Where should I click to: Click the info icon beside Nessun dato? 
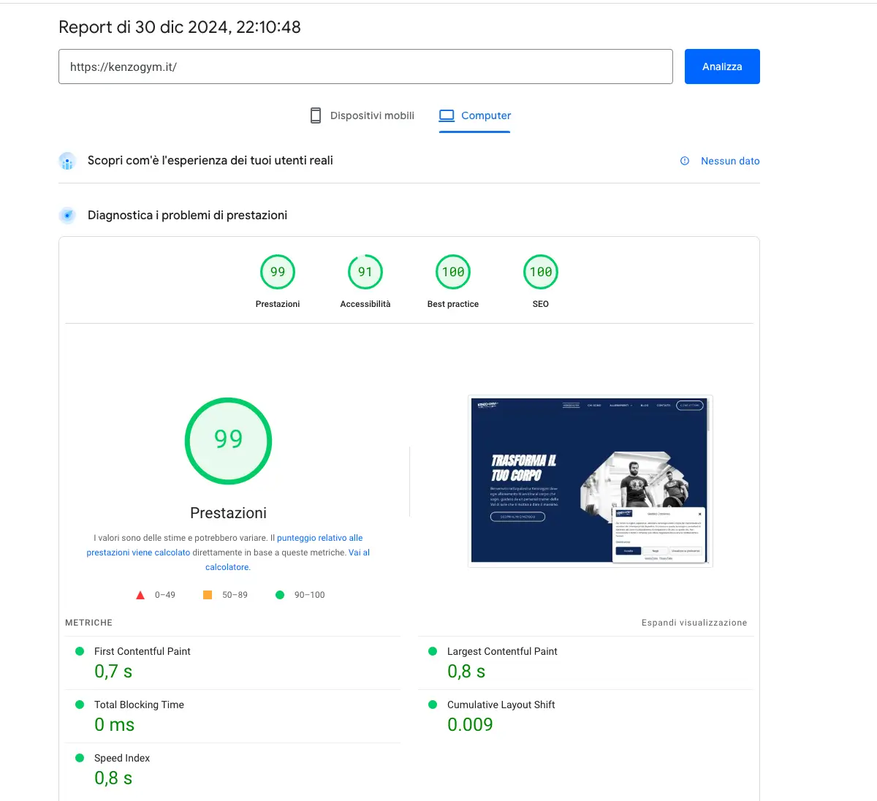pyautogui.click(x=684, y=161)
